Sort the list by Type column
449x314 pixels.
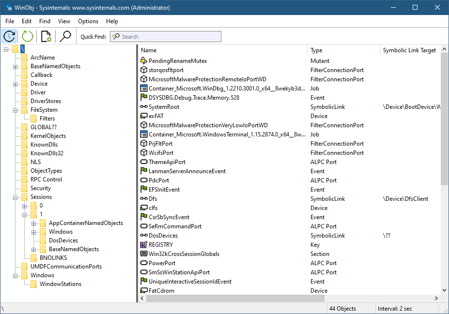click(x=343, y=50)
